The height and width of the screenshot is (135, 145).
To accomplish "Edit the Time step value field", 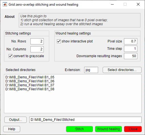I will click(130, 49).
